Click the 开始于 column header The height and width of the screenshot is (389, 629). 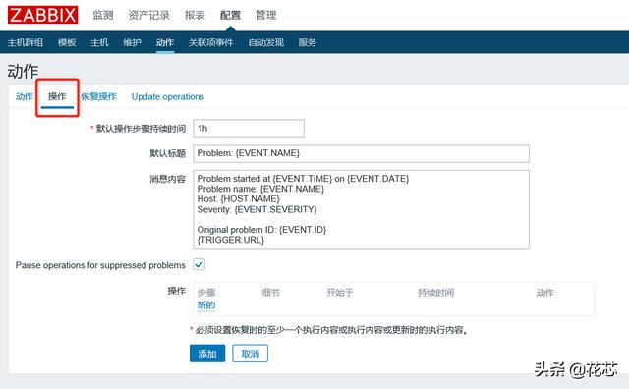(340, 293)
